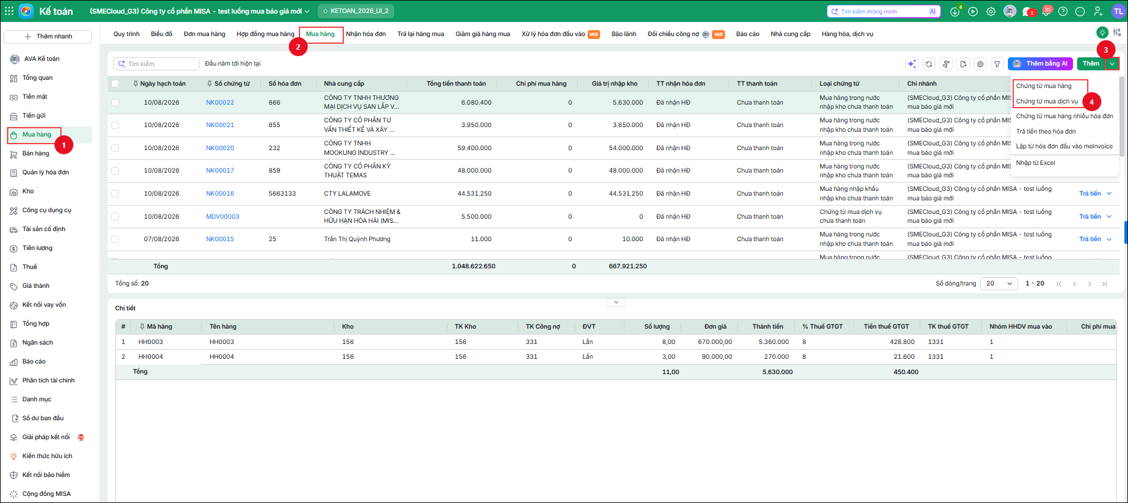1128x503 pixels.
Task: Click the refresh icon in the list toolbar
Action: (929, 64)
